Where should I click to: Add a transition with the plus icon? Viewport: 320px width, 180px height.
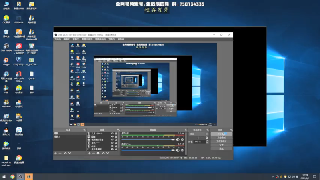coord(198,138)
